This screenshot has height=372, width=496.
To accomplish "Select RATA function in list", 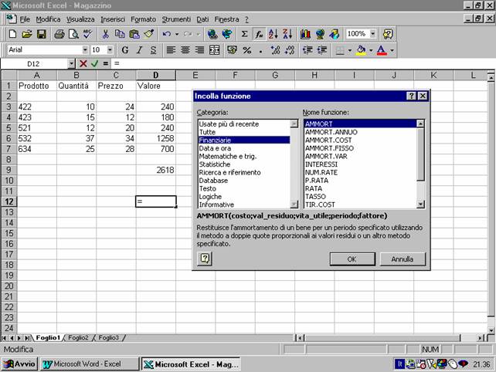I will click(360, 188).
